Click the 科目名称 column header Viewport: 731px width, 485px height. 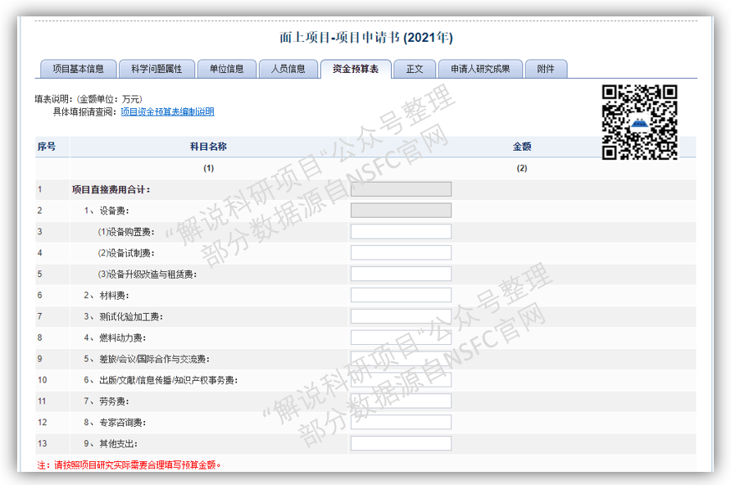pos(208,147)
